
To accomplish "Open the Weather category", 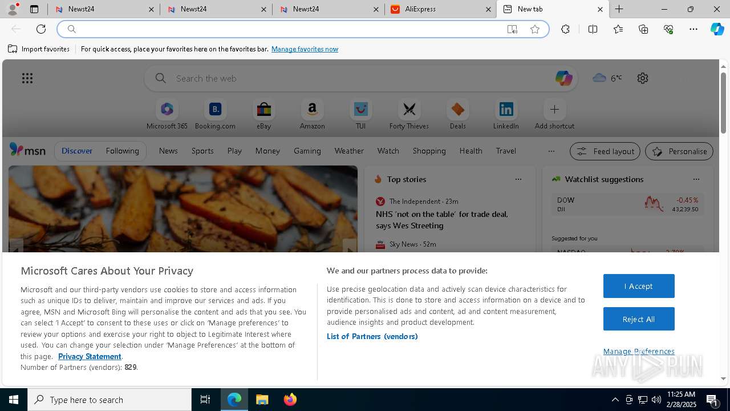I will [x=349, y=151].
